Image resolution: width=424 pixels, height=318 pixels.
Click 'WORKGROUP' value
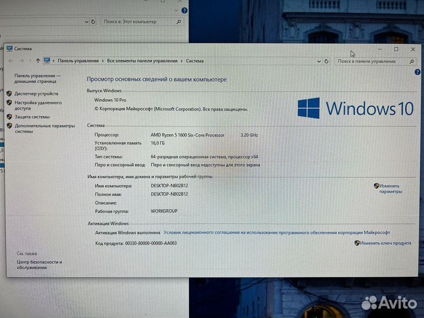[x=164, y=211]
